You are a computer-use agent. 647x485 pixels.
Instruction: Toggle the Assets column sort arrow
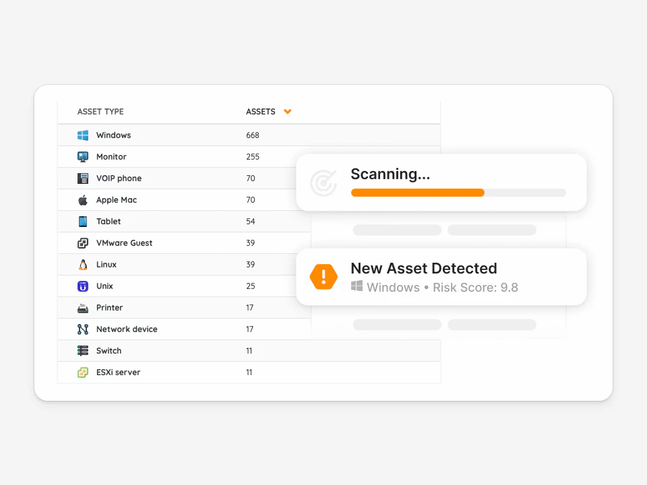[288, 111]
